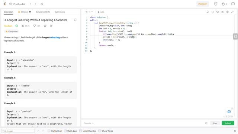The height and width of the screenshot is (134, 238).
Task: Open the feedback chat icon
Action: pos(229,112)
